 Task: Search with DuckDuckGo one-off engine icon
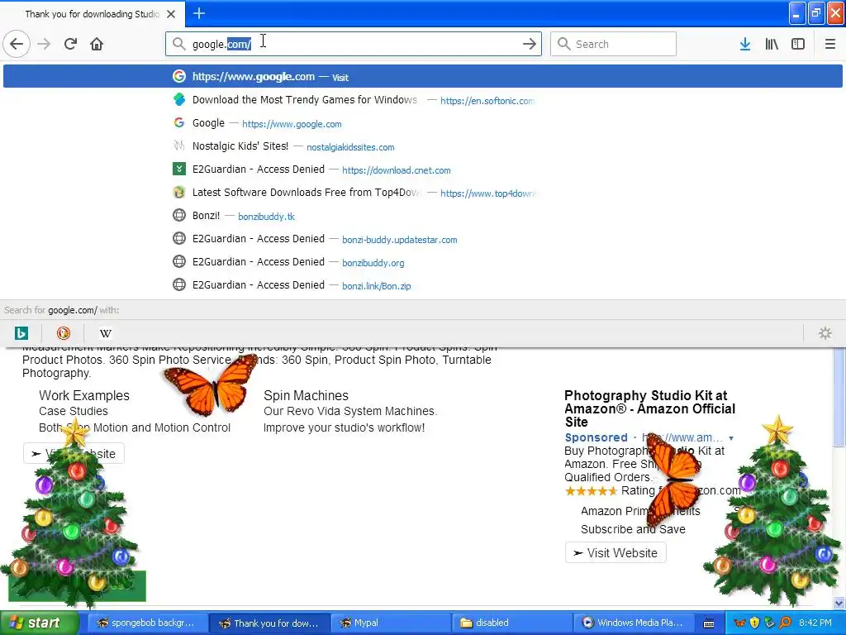coord(63,333)
